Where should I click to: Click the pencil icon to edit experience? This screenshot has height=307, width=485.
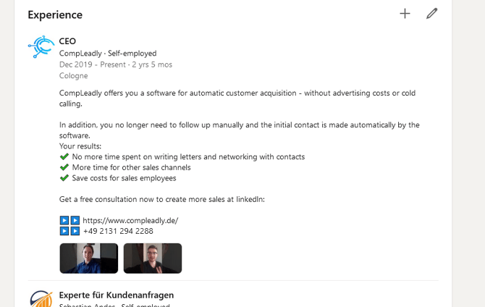pyautogui.click(x=432, y=13)
